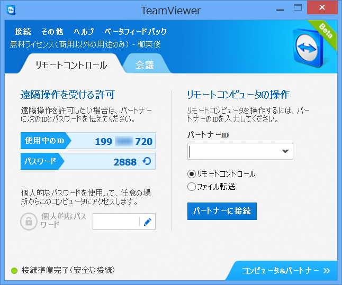Click the green connection status indicator
This screenshot has width=342, height=285.
14,271
